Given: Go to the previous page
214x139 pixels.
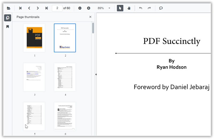Looking at the screenshot, I should coord(29,8).
